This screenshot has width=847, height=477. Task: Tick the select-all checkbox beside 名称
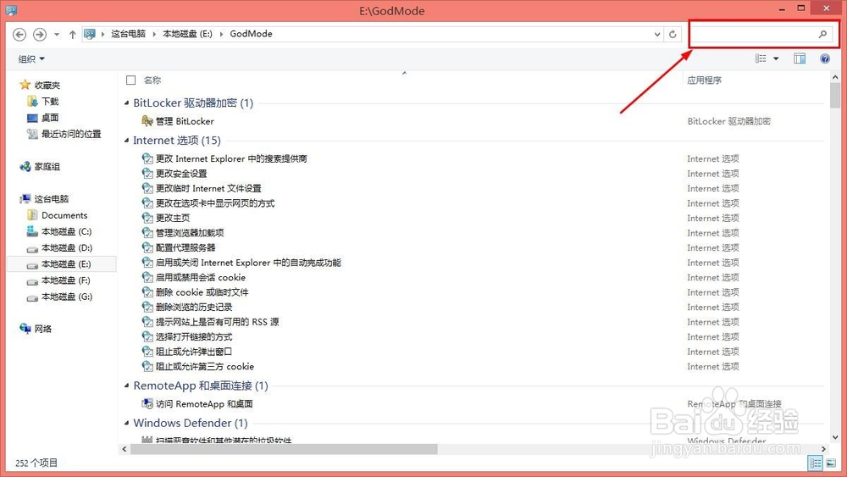pos(130,80)
